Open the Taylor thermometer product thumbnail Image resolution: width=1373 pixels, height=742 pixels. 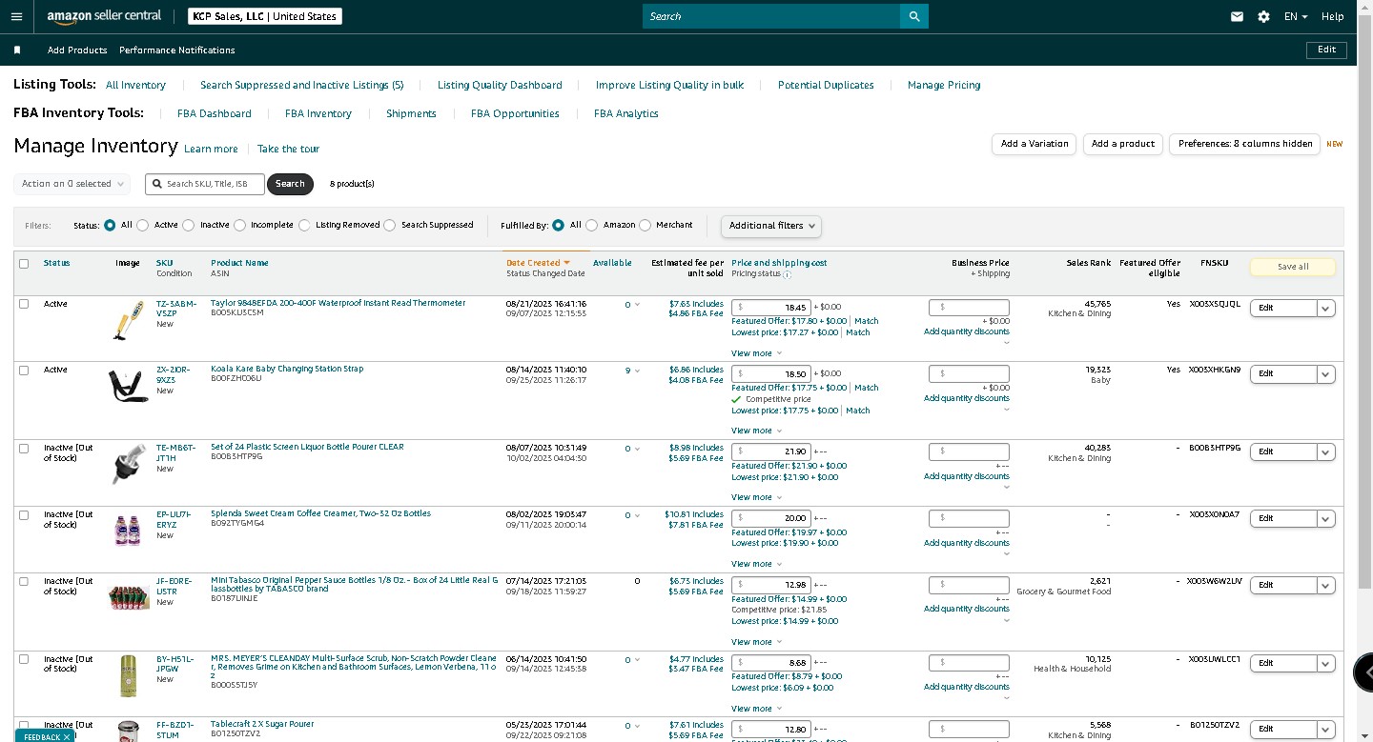[127, 320]
